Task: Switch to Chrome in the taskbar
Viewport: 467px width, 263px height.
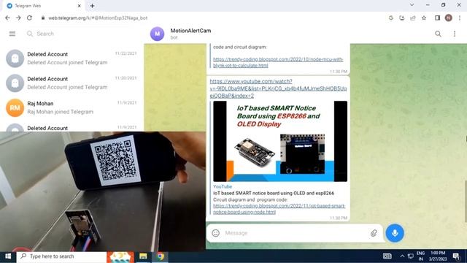Action: [161, 256]
